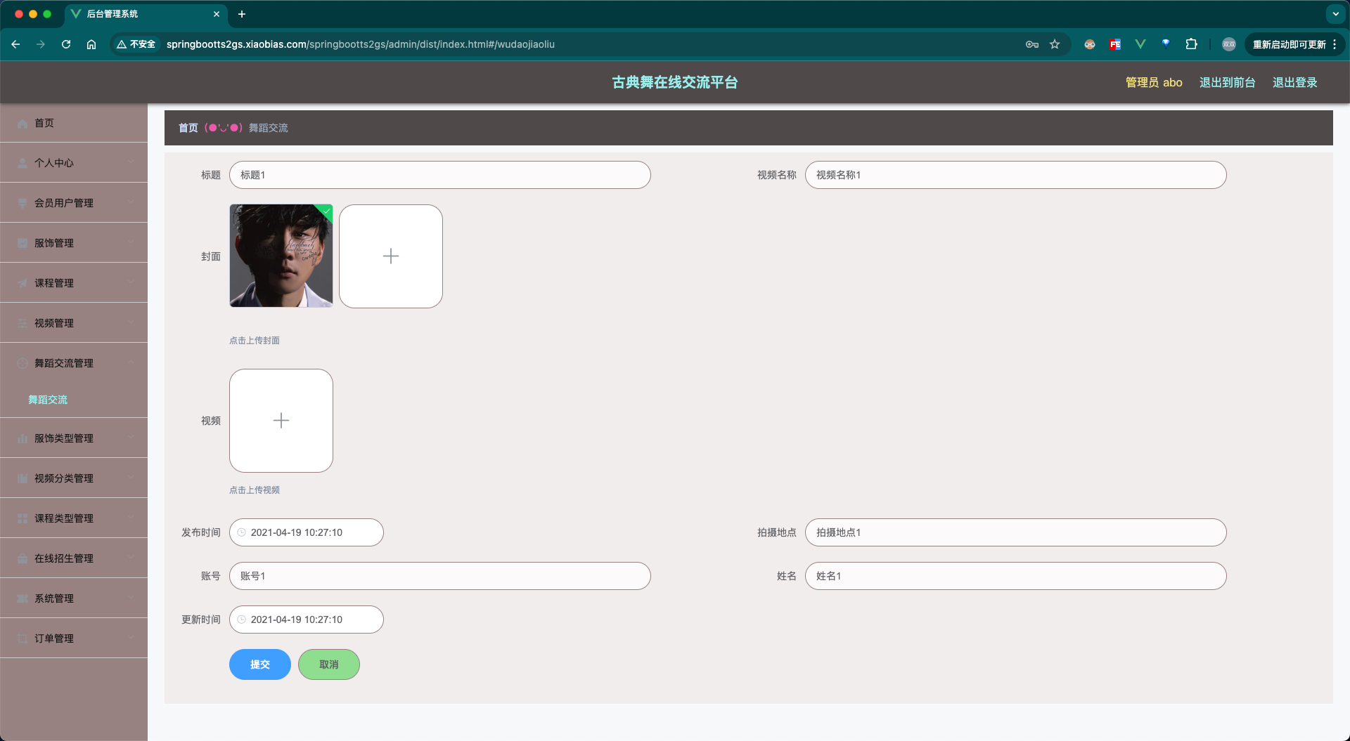Reload the current page
Image resolution: width=1350 pixels, height=741 pixels.
coord(66,44)
